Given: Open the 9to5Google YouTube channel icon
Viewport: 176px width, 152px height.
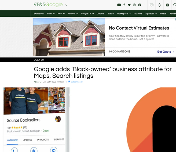Looking at the screenshot, I should [119, 5].
